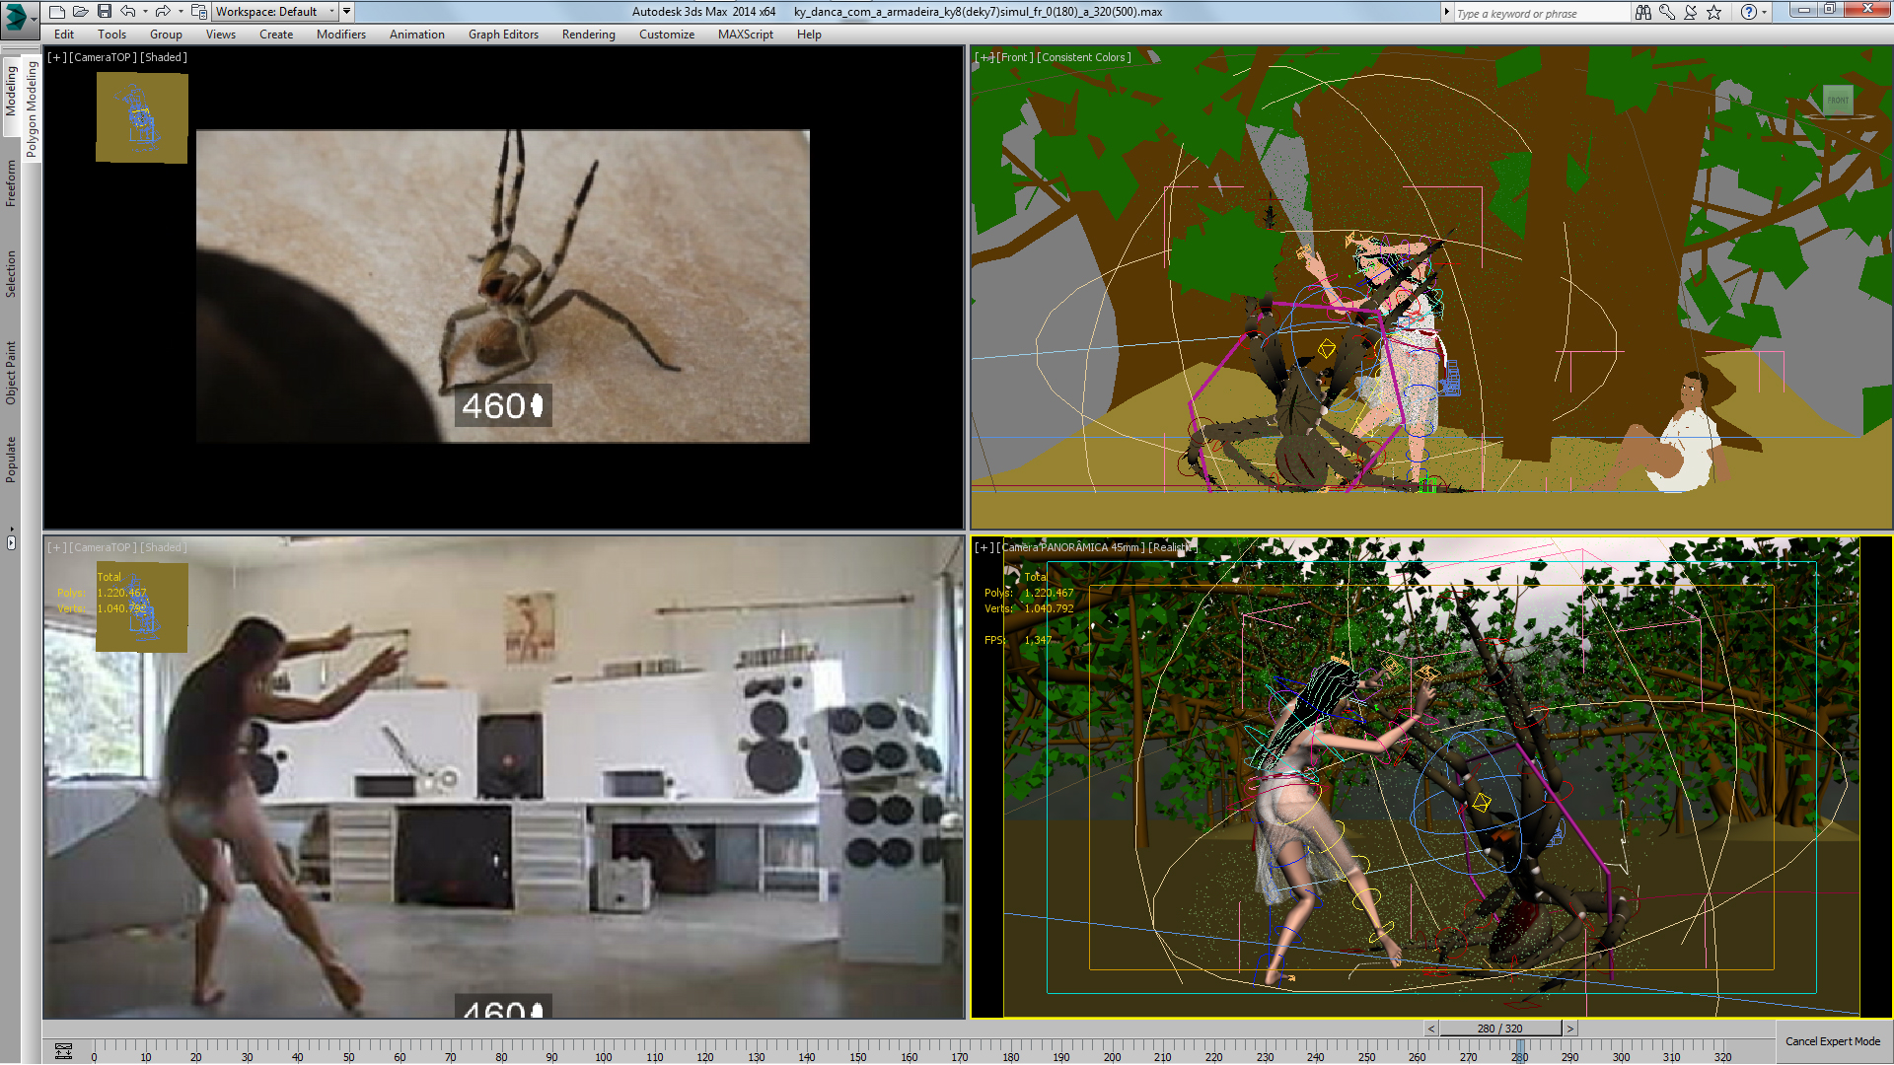
Task: Expand the undo history dropdown arrow
Action: point(145,12)
